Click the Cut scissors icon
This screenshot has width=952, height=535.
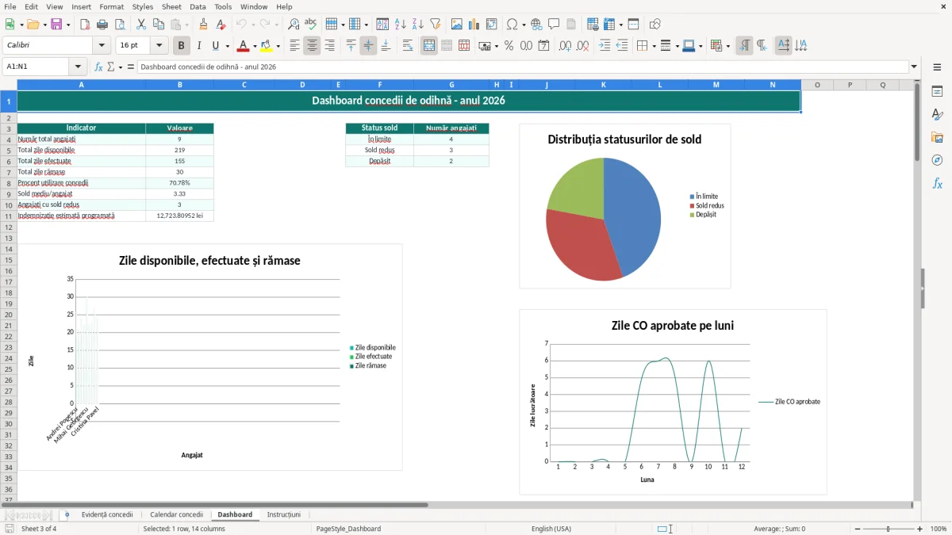tap(141, 25)
